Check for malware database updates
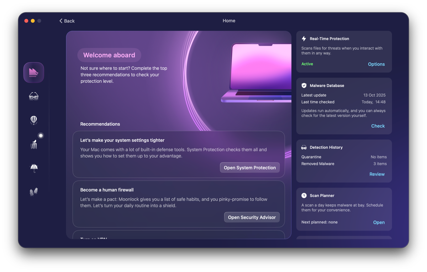 (378, 126)
